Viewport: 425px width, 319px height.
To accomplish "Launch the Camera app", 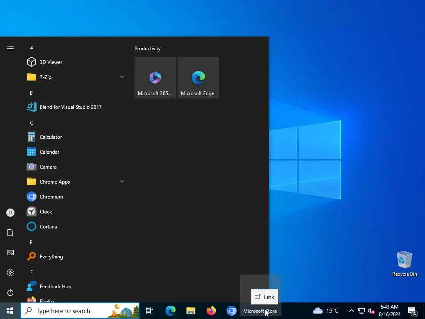I will pos(76,167).
